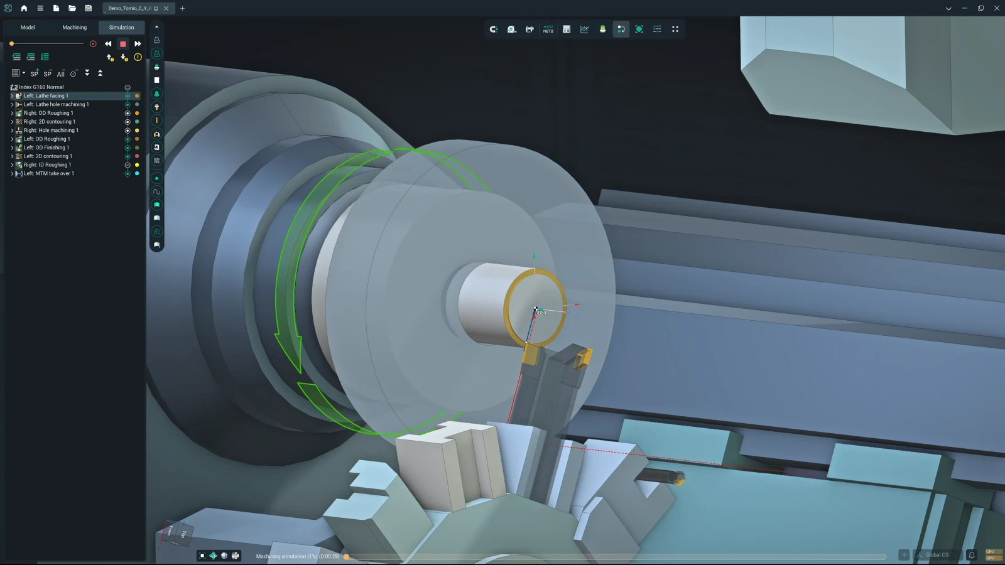The width and height of the screenshot is (1005, 565).
Task: Click the N2T2 block numbering icon
Action: pyautogui.click(x=548, y=29)
